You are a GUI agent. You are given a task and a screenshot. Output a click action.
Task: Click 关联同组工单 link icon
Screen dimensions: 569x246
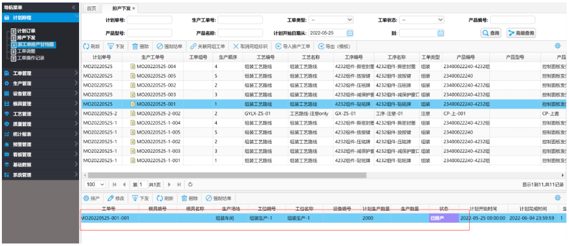[193, 47]
